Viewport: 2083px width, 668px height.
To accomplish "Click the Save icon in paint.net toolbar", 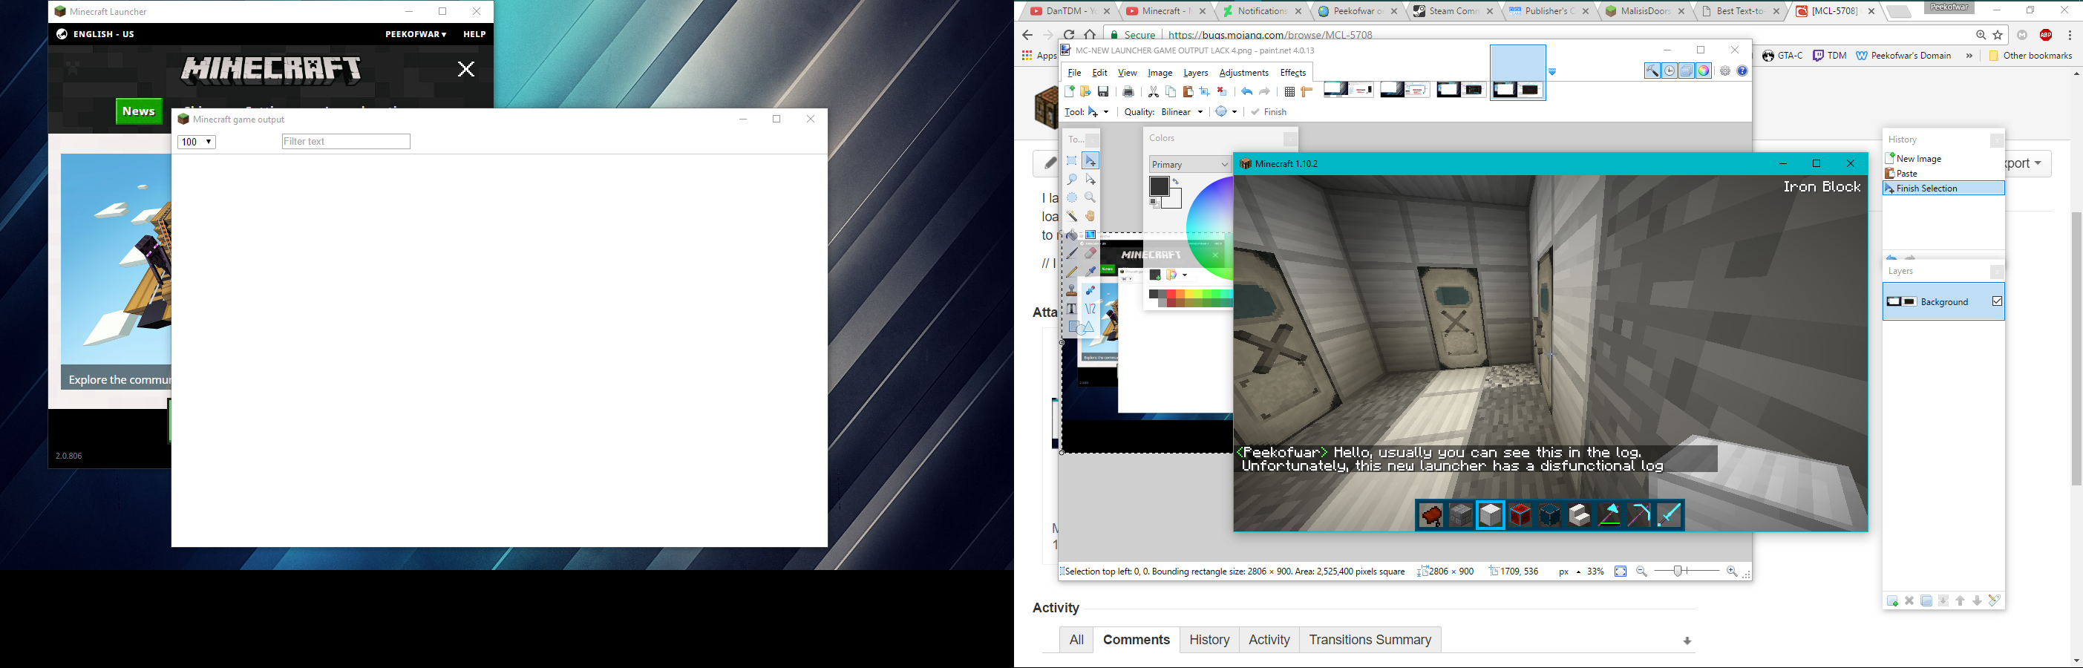I will [1103, 91].
